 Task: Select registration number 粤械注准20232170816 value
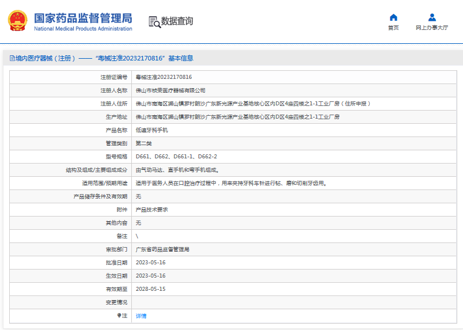[164, 77]
